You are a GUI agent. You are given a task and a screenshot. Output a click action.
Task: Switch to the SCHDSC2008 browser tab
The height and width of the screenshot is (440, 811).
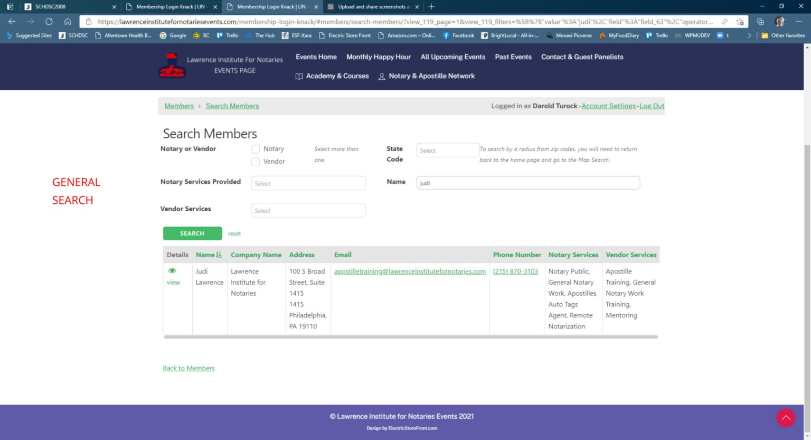[69, 7]
